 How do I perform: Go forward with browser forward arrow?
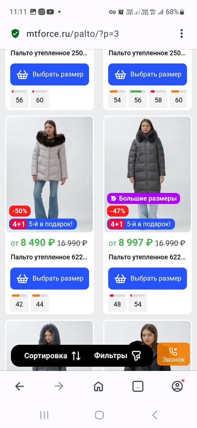(58, 386)
